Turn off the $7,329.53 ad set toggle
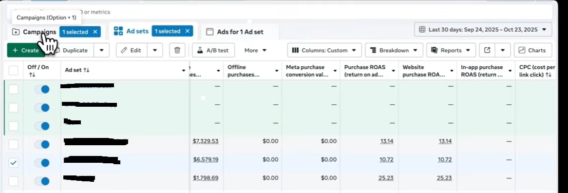Screen dimensions: 568x193 click(42, 144)
